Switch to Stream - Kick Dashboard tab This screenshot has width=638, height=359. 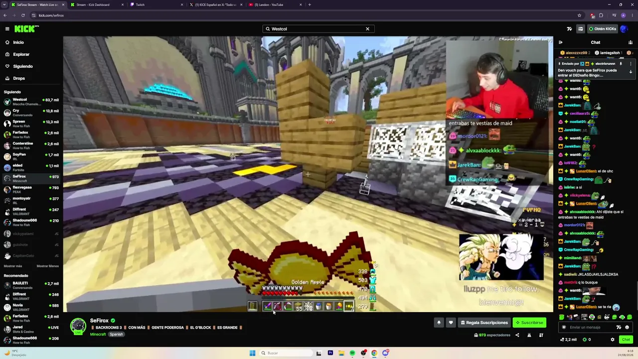(97, 4)
